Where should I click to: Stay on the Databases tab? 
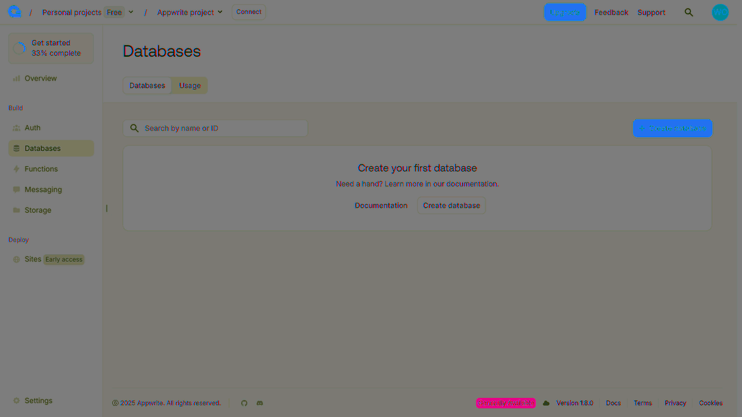pos(147,85)
